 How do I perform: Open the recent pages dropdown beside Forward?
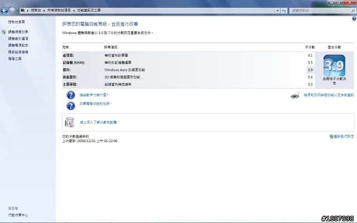point(17,11)
